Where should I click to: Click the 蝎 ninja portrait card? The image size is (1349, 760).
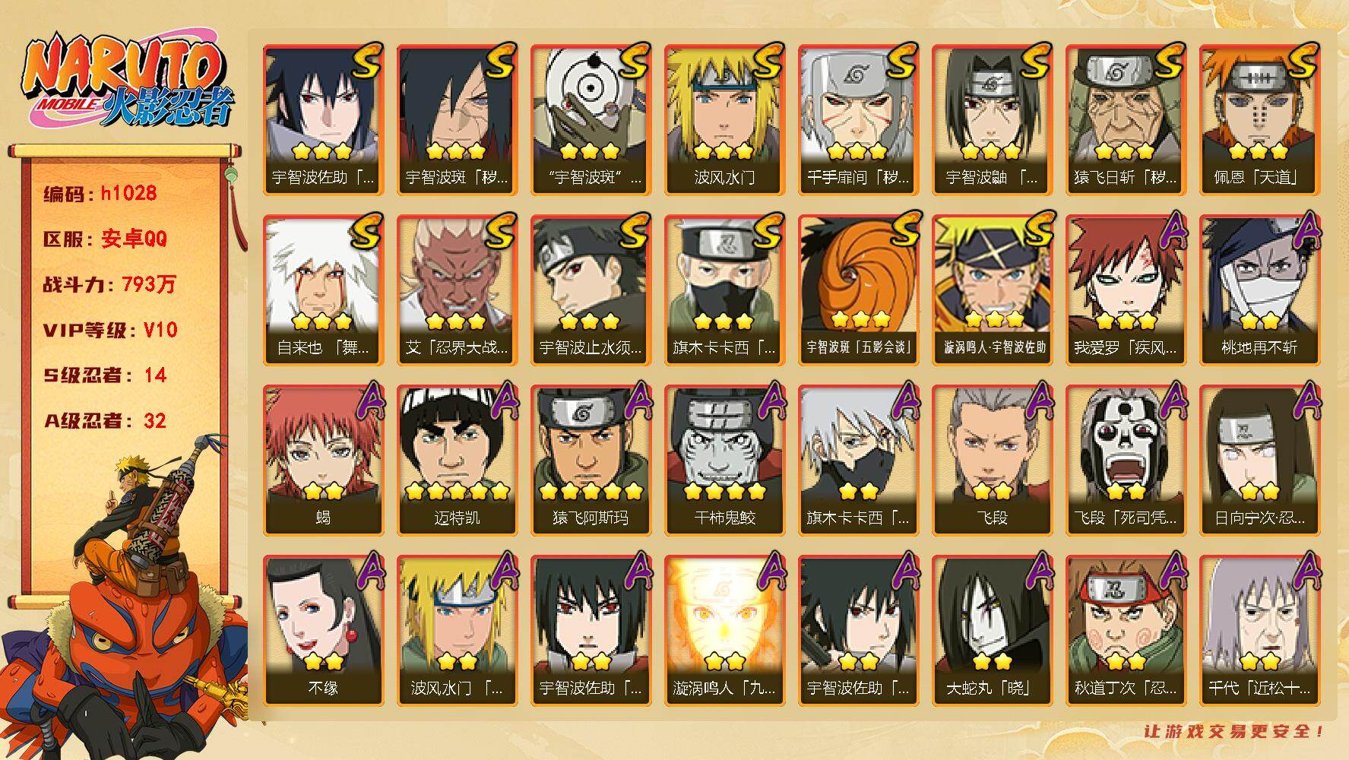(323, 461)
